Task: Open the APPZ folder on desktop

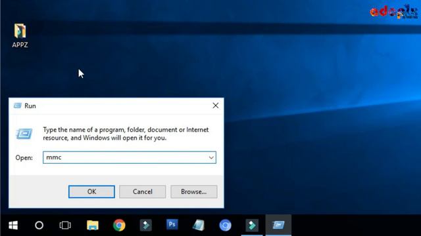Action: (x=20, y=35)
